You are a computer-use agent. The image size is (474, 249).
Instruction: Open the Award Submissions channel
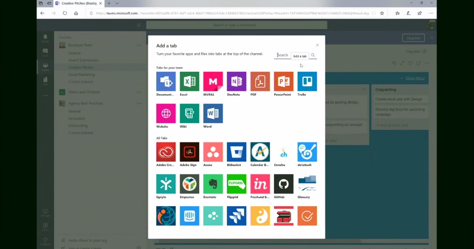[x=83, y=60]
